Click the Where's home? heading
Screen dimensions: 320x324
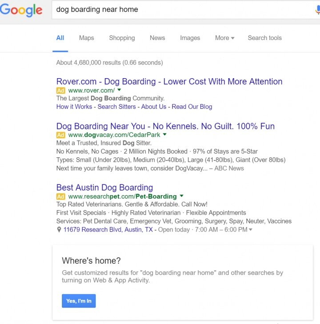91,260
